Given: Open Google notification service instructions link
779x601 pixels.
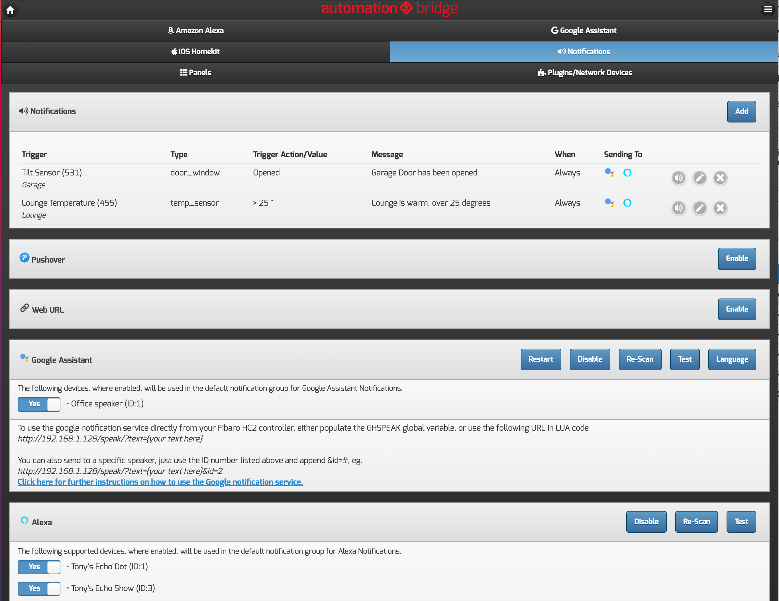Looking at the screenshot, I should tap(160, 482).
